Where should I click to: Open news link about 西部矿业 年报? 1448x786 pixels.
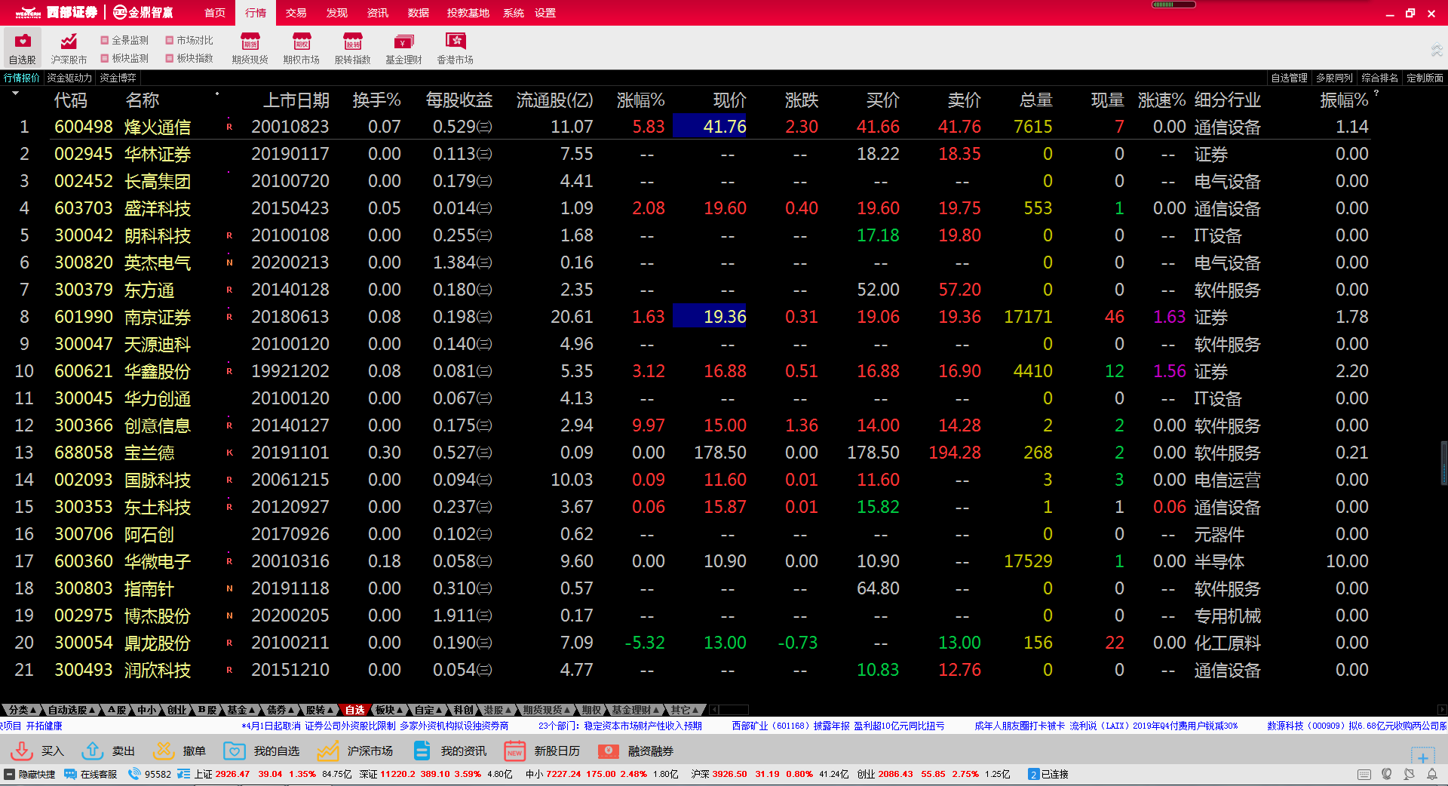click(838, 726)
